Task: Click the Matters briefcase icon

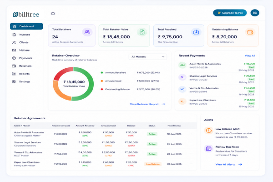Action: [x=14, y=50]
